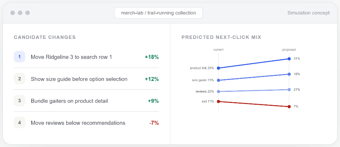Select 'Bundle gaiters on product detail' row
This screenshot has height=147, width=340.
click(x=86, y=101)
